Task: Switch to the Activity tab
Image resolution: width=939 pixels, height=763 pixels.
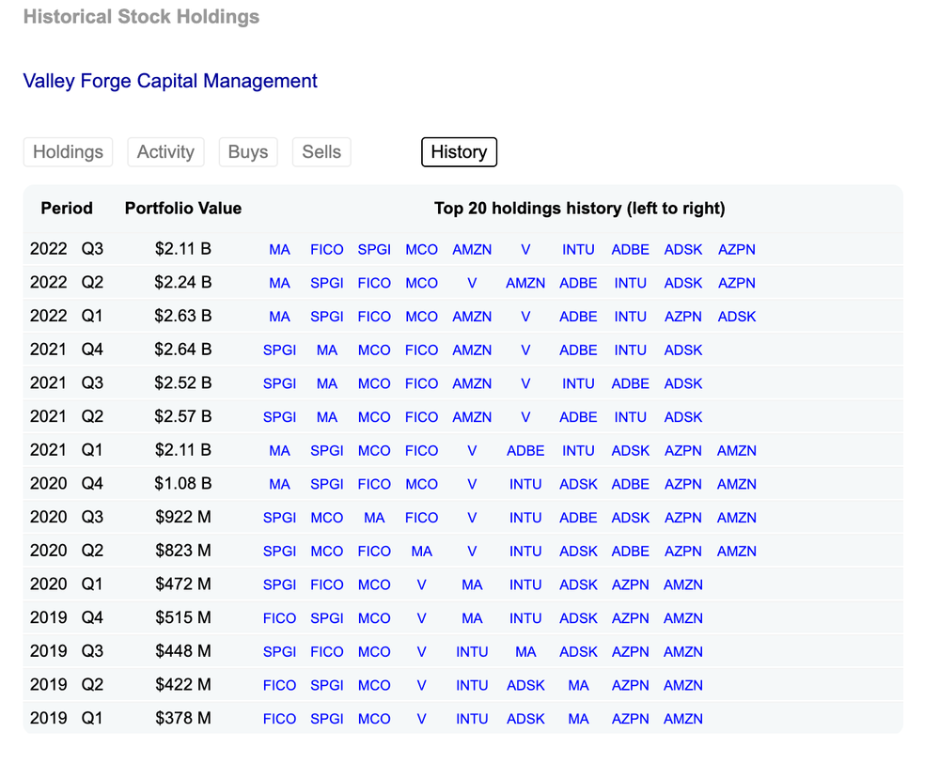Action: (165, 152)
